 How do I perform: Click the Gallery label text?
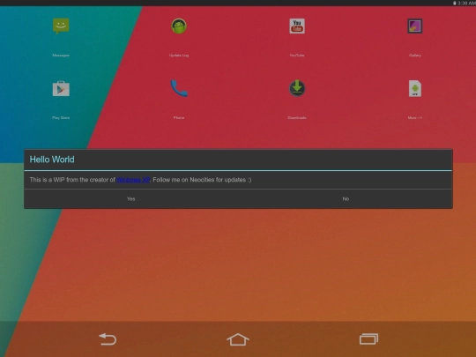pos(415,56)
